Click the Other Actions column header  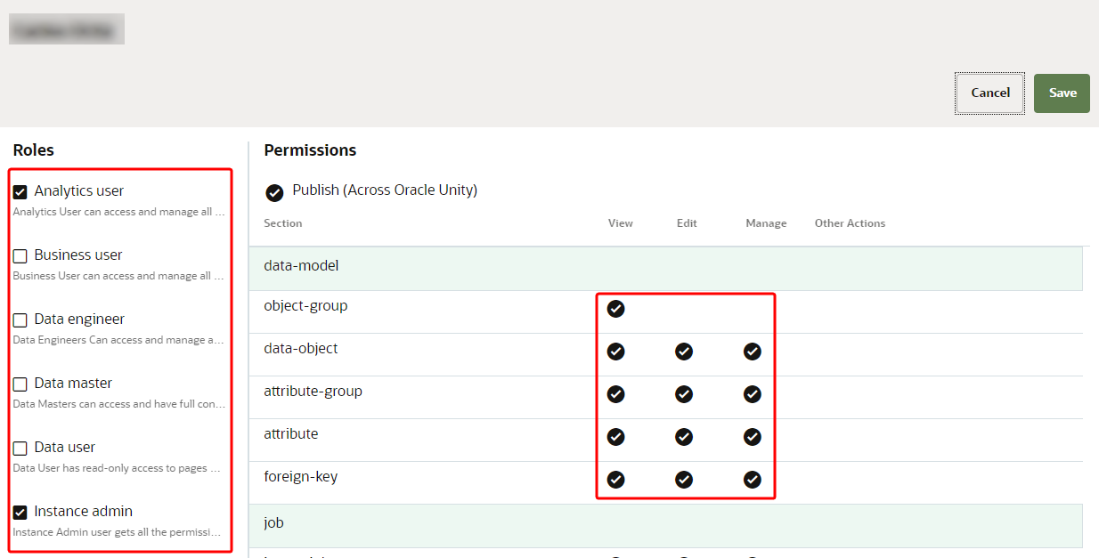850,223
